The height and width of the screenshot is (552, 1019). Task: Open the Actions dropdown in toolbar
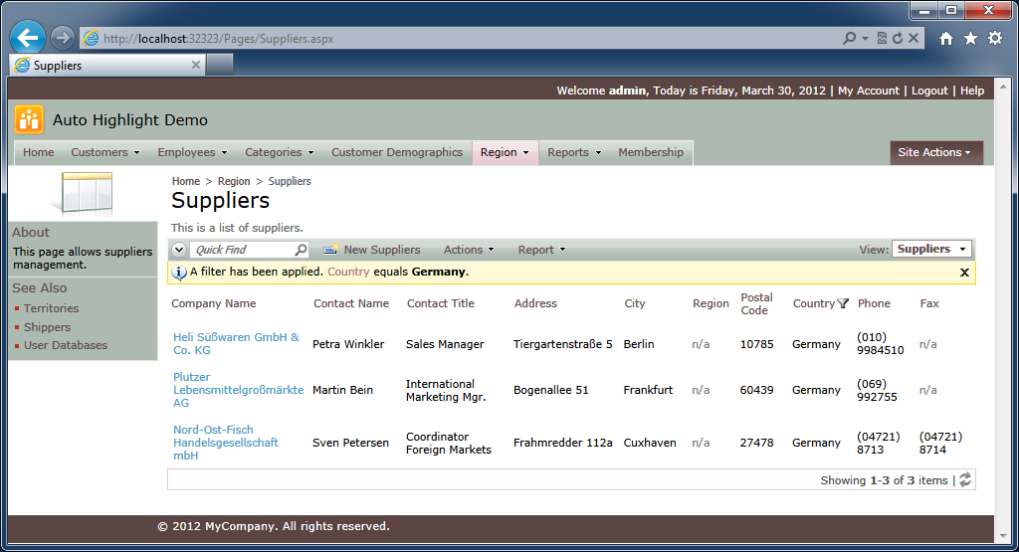(469, 250)
